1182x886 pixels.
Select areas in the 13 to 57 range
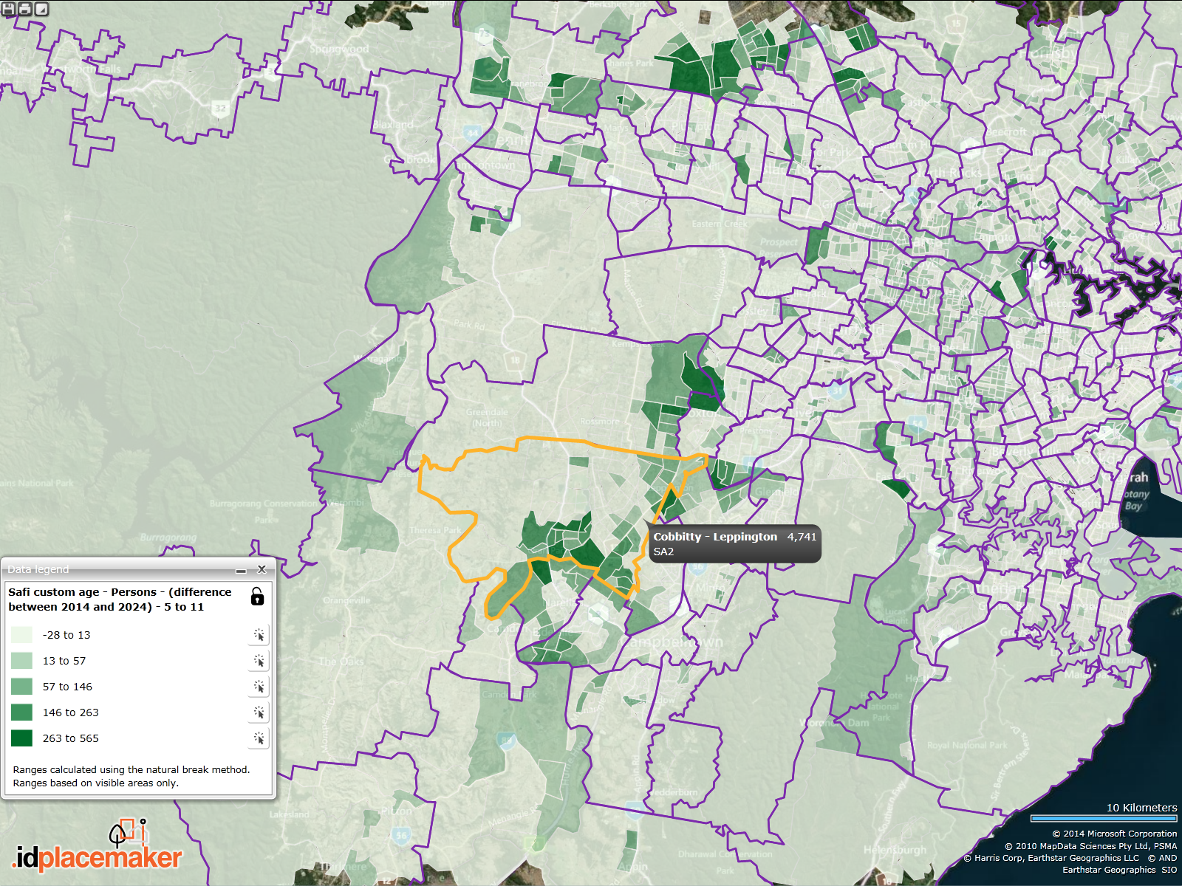[259, 661]
